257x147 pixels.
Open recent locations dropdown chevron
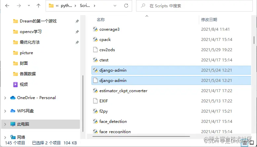tap(29, 6)
